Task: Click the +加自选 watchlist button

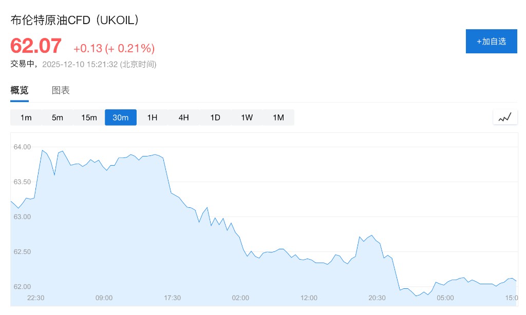Action: point(491,42)
